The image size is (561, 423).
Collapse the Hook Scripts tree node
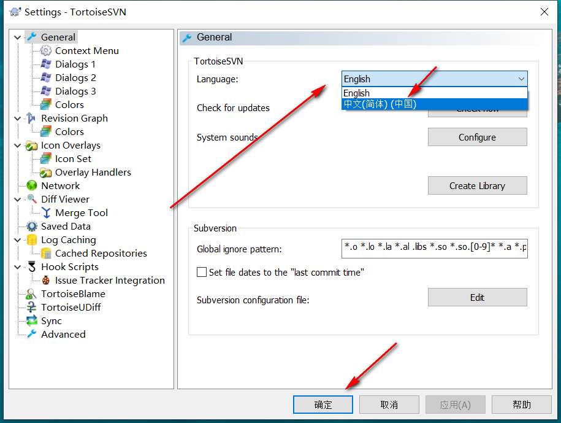17,267
